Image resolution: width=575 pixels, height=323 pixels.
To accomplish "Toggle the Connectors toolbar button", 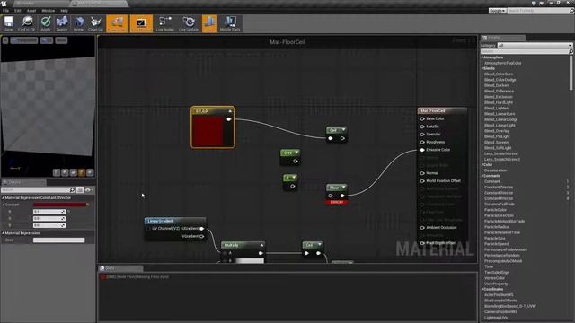I will click(117, 23).
